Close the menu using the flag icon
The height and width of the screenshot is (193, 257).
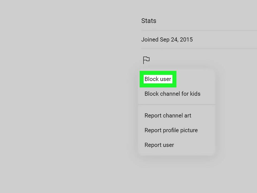click(x=146, y=60)
